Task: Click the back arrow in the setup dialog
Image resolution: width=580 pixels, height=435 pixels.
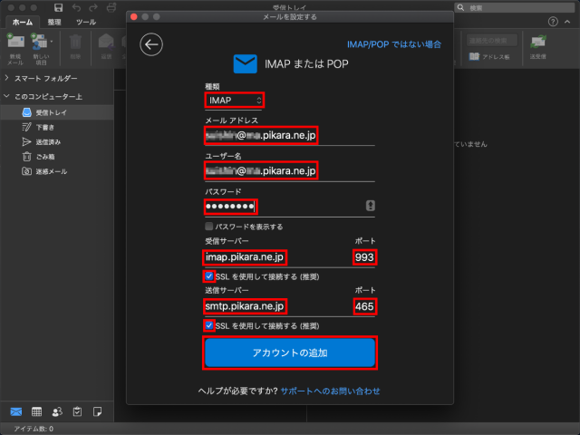Action: coord(151,43)
